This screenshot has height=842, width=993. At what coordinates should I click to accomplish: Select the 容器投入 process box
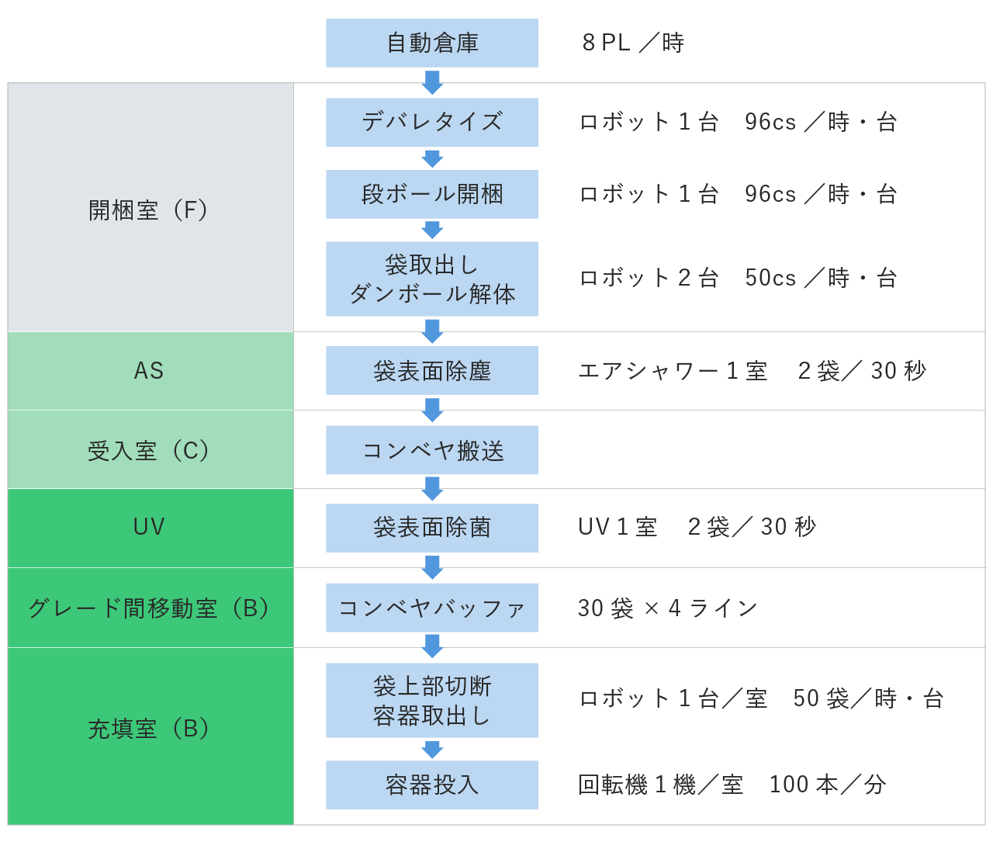click(432, 785)
